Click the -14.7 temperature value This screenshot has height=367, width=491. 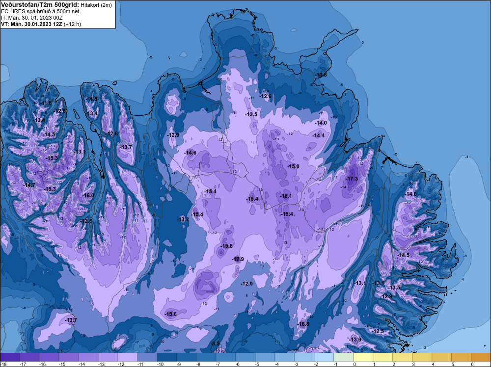[29, 185]
